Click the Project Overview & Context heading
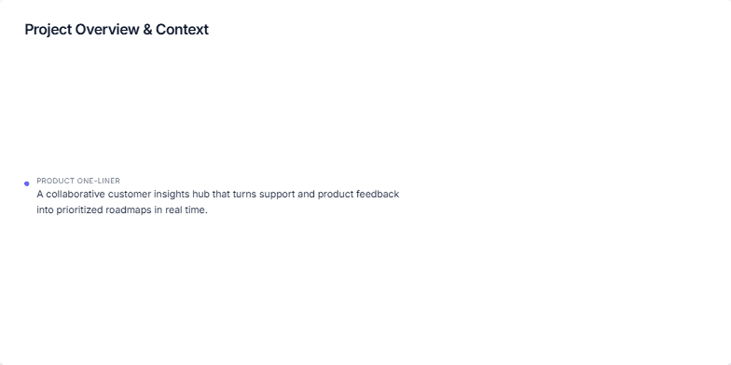 tap(117, 30)
